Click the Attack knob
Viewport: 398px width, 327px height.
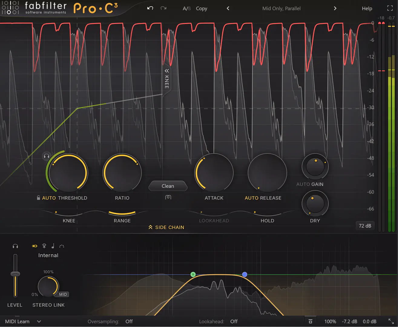point(214,173)
